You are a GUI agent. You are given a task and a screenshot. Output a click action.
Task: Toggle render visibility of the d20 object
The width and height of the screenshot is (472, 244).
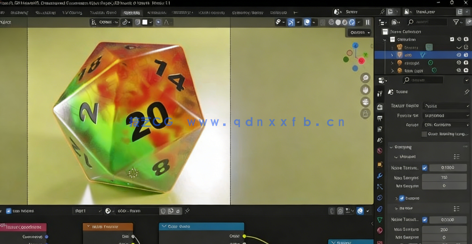click(x=466, y=55)
